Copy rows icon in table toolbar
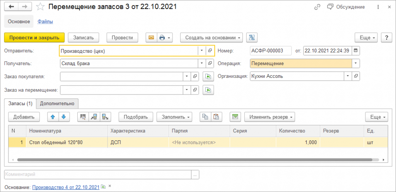The image size is (396, 192). coord(205,116)
